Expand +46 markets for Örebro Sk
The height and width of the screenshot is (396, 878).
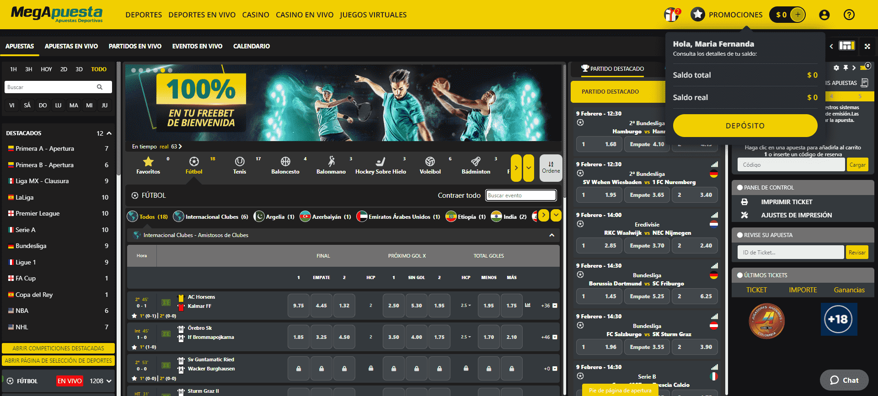pos(549,337)
